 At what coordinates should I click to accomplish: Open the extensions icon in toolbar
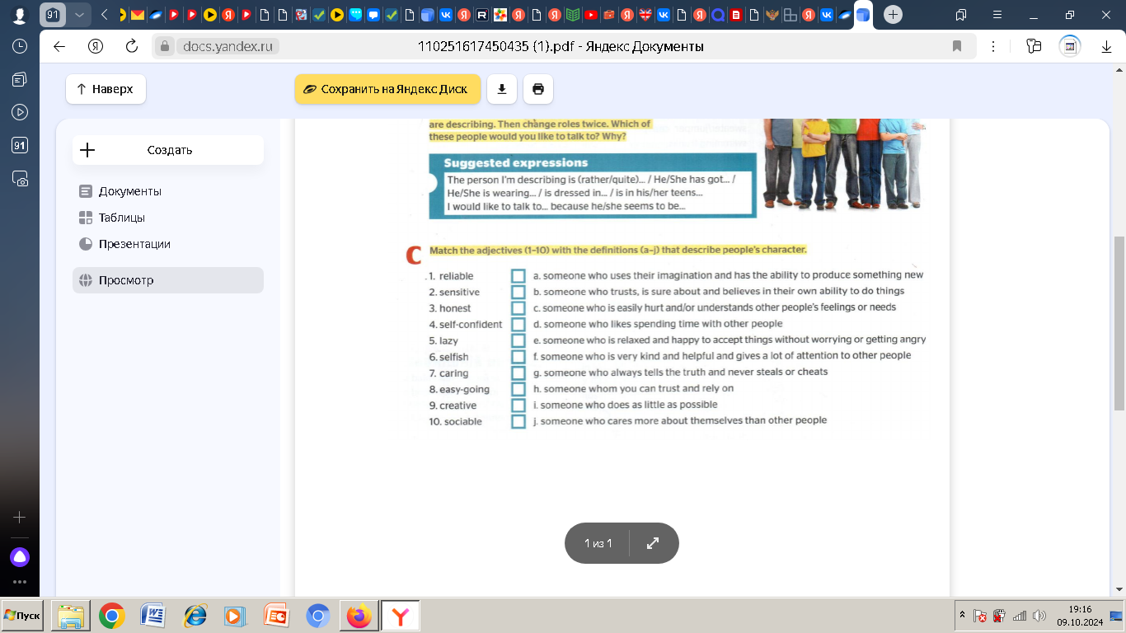pos(1035,47)
